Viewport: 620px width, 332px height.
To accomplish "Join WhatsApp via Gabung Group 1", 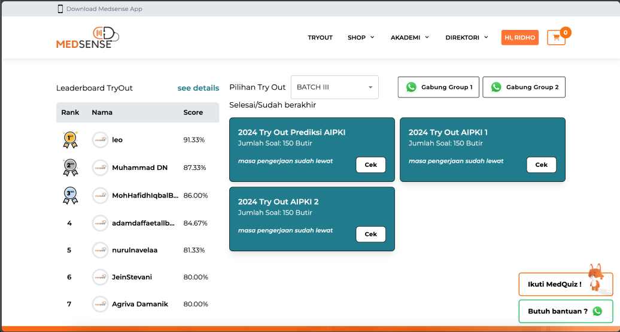I will (x=439, y=87).
